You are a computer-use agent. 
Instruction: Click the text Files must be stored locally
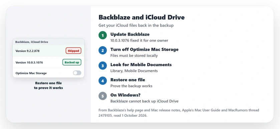coord(134,56)
